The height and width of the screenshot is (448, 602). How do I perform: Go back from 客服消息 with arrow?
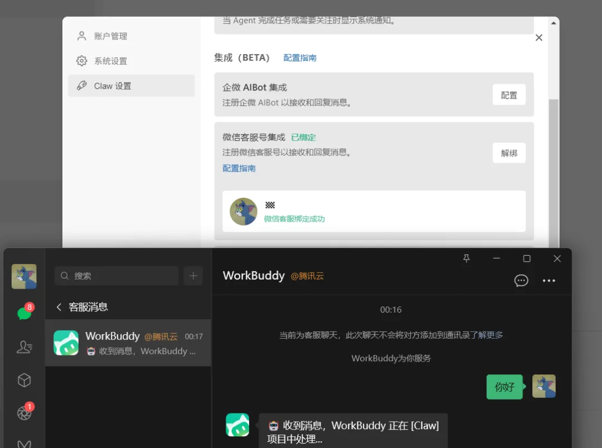tap(59, 306)
